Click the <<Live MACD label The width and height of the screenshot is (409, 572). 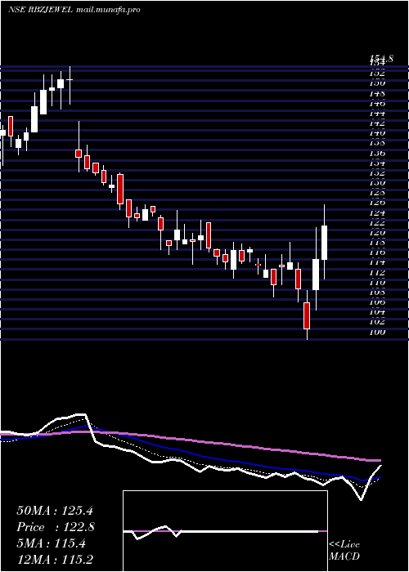point(344,551)
